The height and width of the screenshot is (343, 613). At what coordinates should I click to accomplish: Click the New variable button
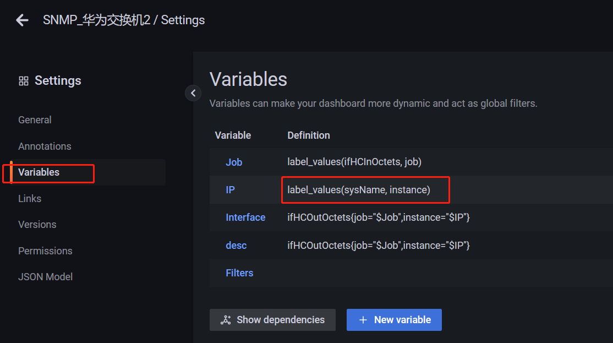[394, 320]
